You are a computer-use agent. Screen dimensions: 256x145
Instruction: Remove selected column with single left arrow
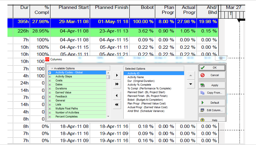pos(117,96)
